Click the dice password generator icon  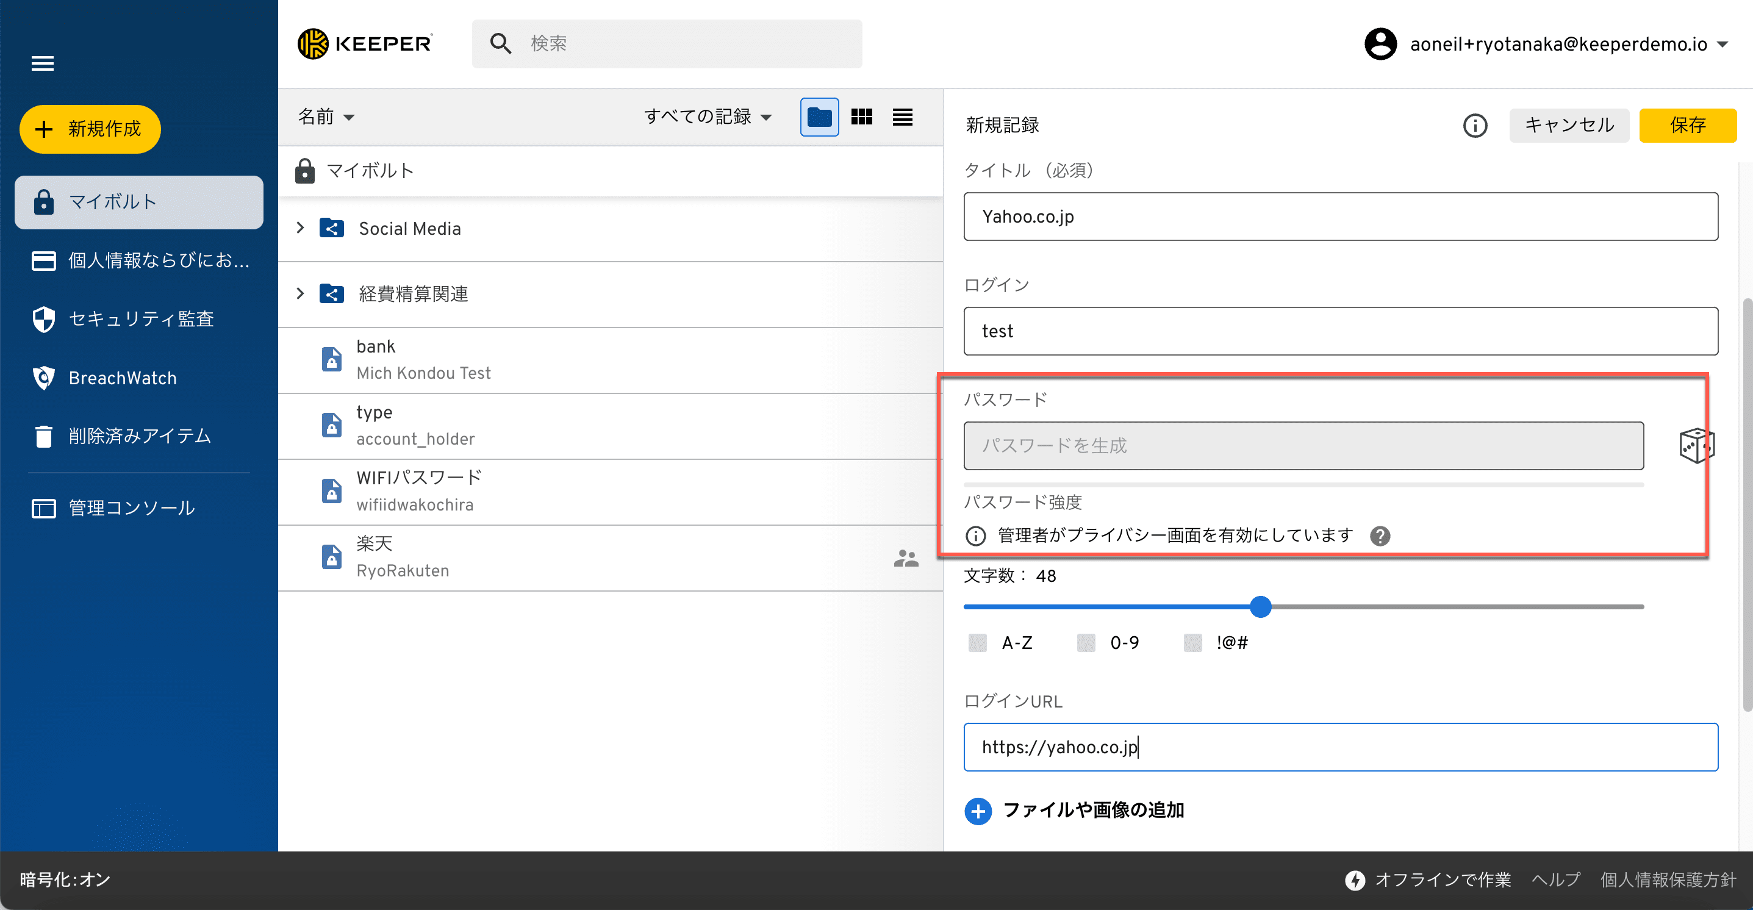click(1696, 446)
